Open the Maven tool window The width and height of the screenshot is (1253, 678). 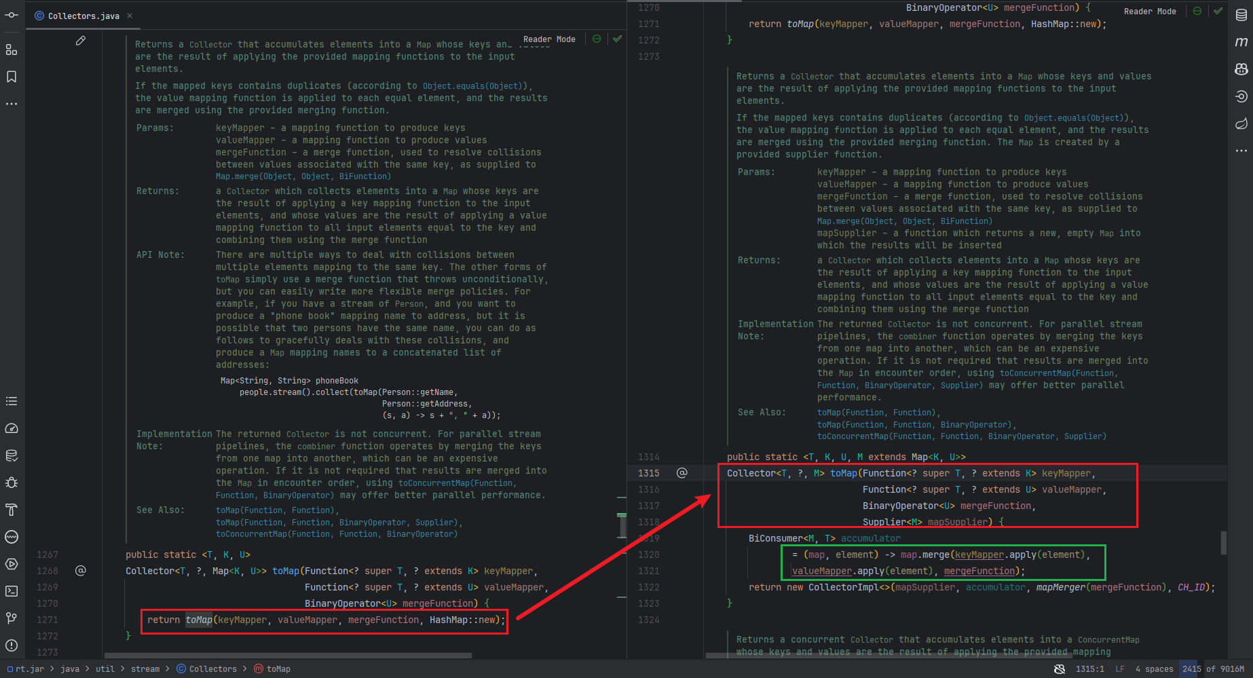(1241, 42)
